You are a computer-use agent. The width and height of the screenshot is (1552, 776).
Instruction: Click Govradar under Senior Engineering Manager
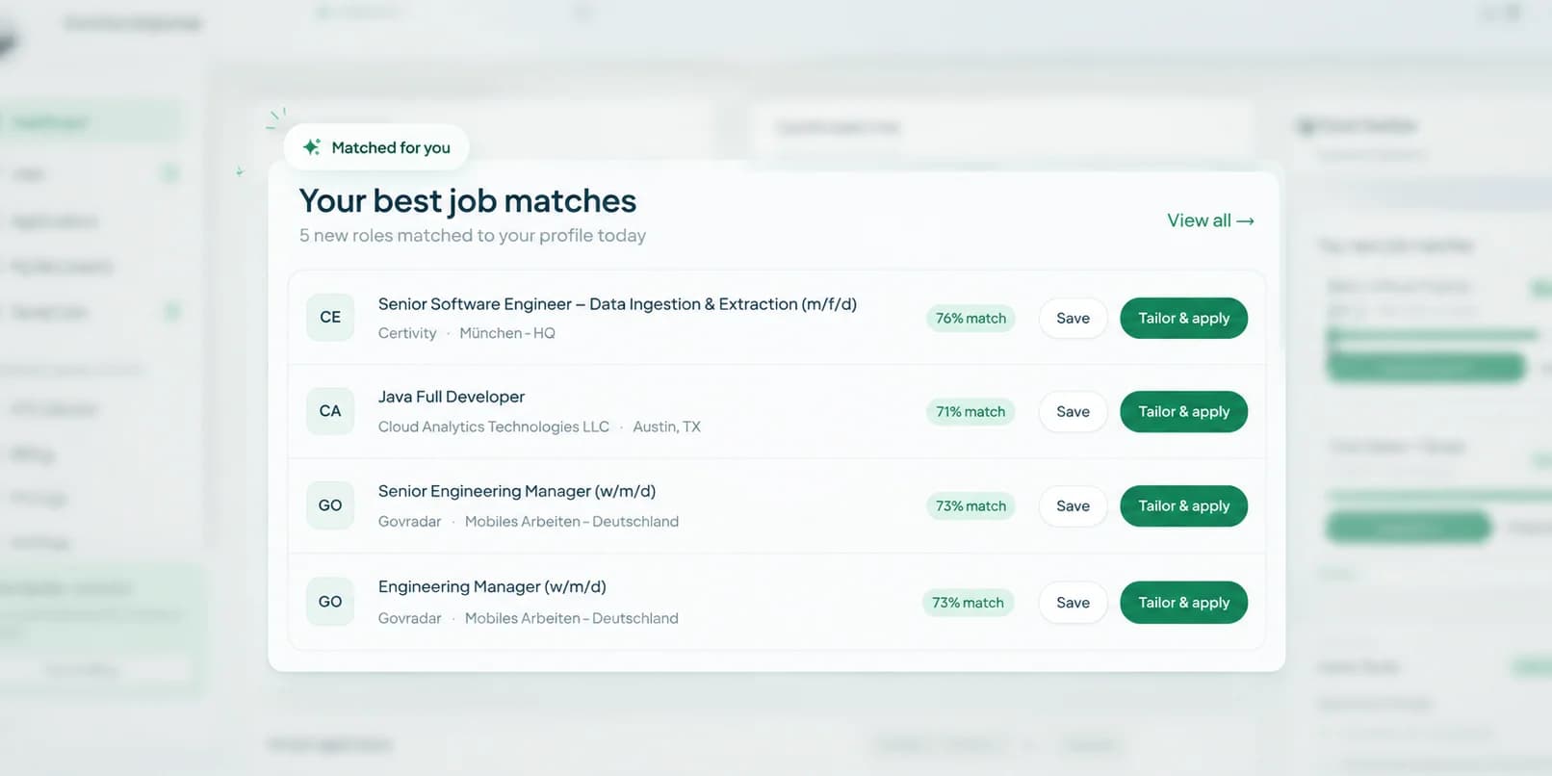[x=409, y=522]
